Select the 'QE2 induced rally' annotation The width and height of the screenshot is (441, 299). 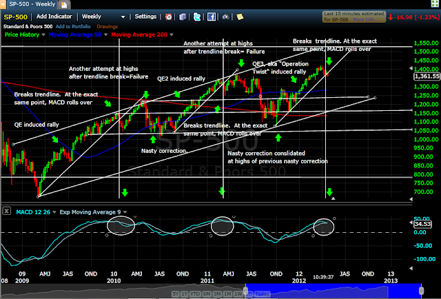coord(181,79)
